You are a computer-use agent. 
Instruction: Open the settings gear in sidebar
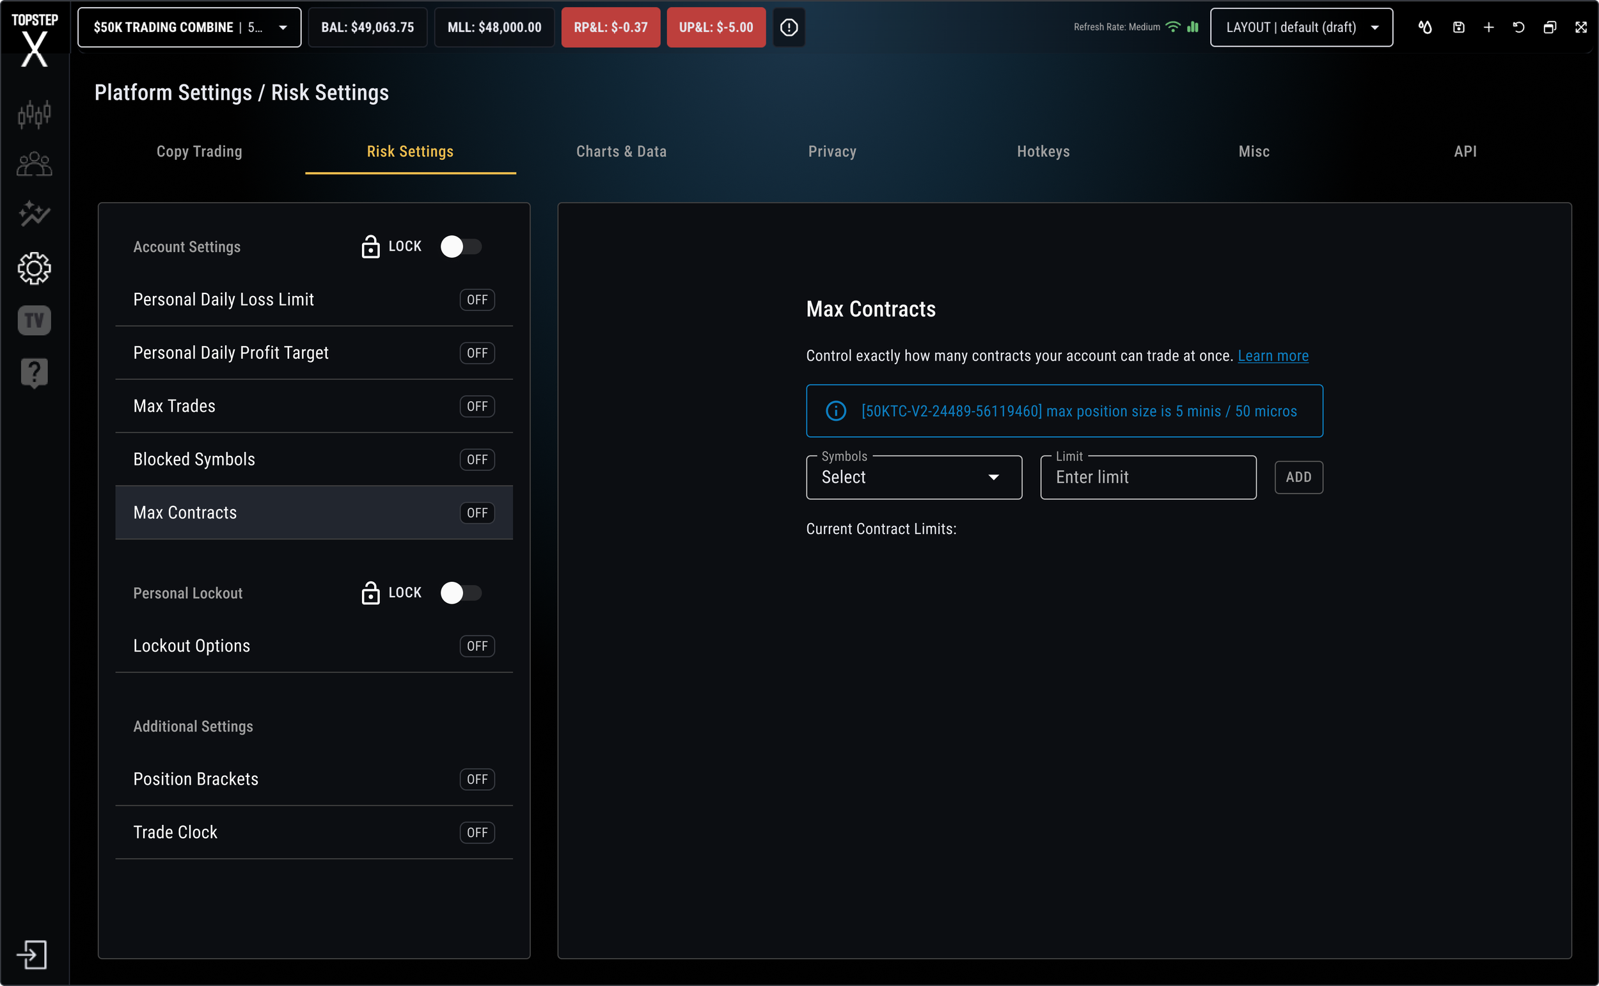[34, 268]
